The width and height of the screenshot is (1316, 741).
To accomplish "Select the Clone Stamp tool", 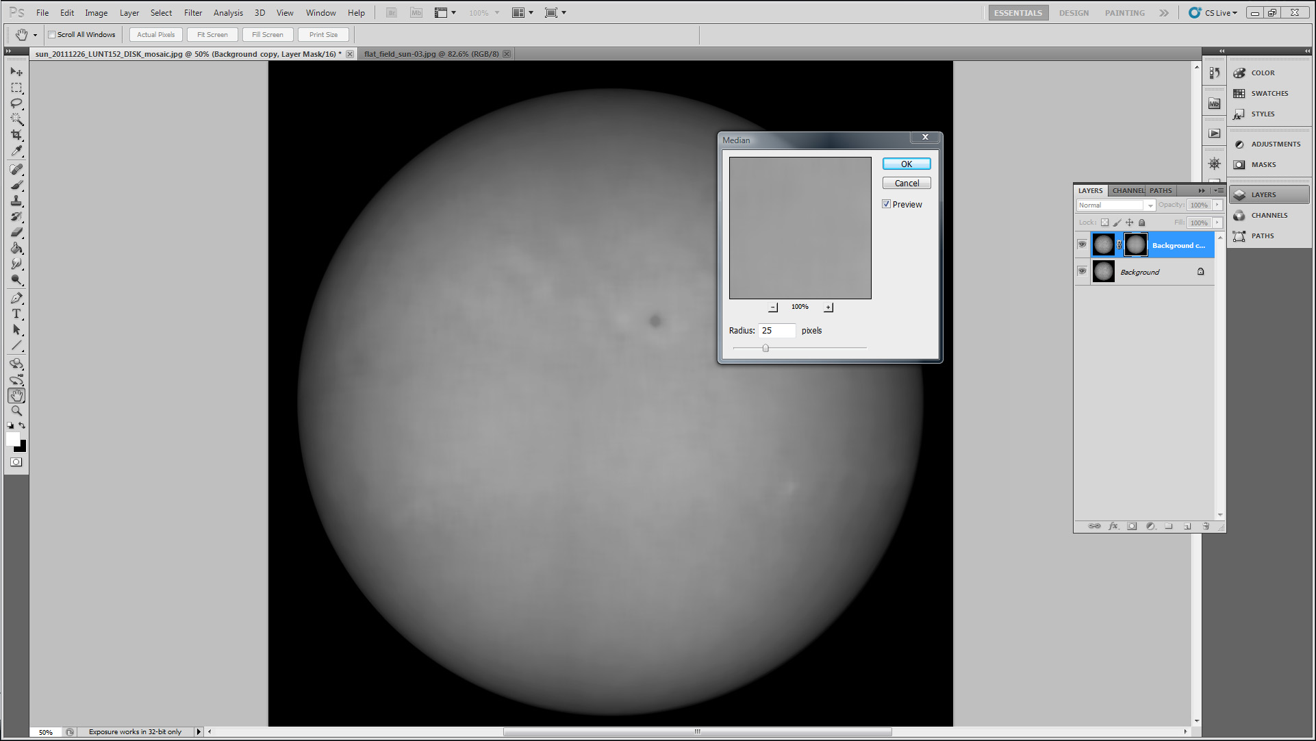I will 16,201.
